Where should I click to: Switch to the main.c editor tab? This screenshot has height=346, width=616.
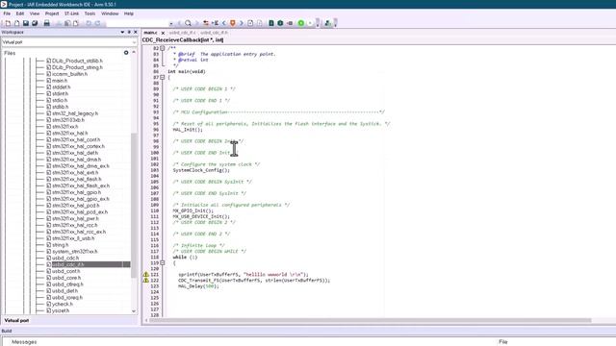click(150, 33)
